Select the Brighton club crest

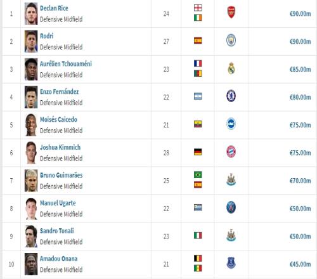coord(231,124)
